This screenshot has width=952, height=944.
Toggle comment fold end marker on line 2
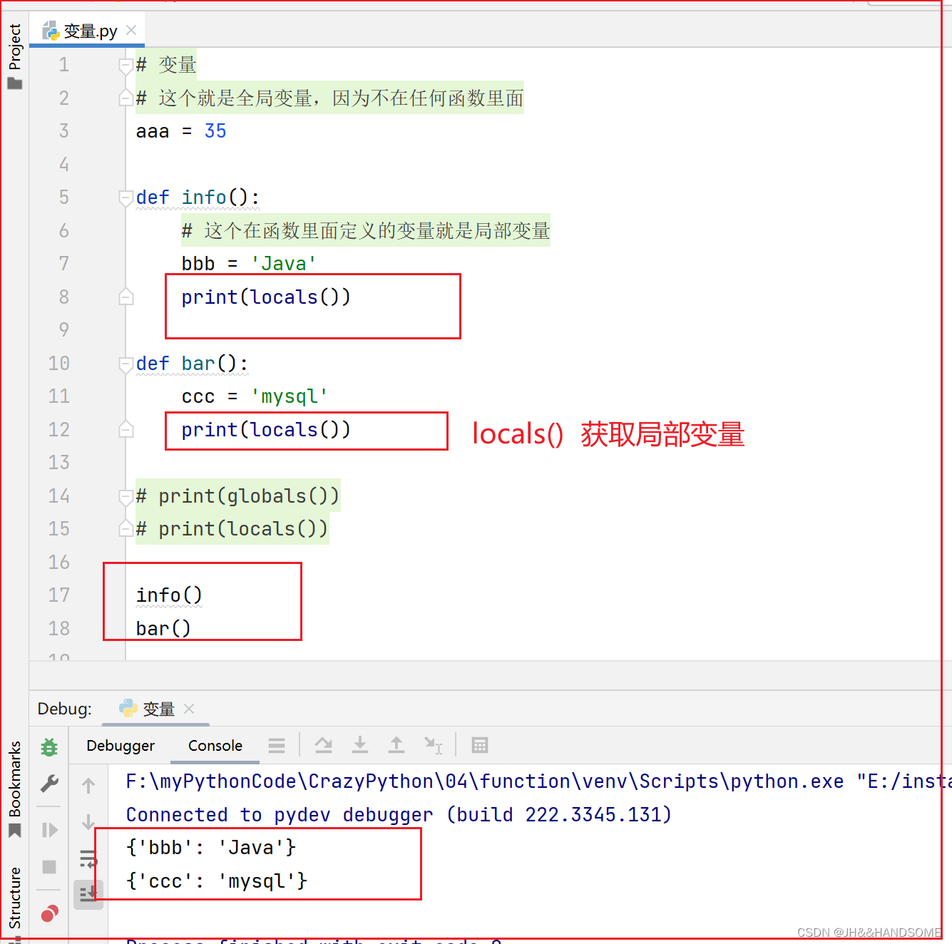click(x=126, y=98)
